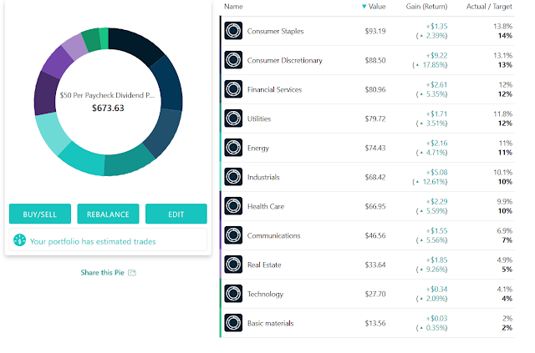Click the REBALANCE button

point(108,214)
